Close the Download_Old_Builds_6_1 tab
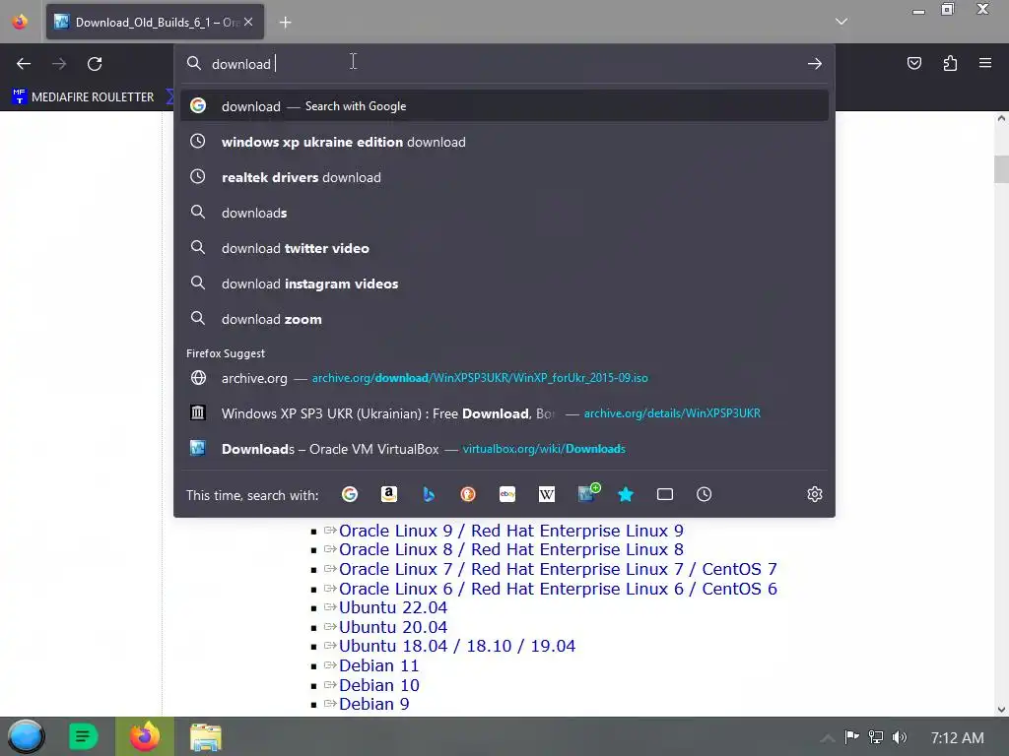The width and height of the screenshot is (1009, 756). 248,22
